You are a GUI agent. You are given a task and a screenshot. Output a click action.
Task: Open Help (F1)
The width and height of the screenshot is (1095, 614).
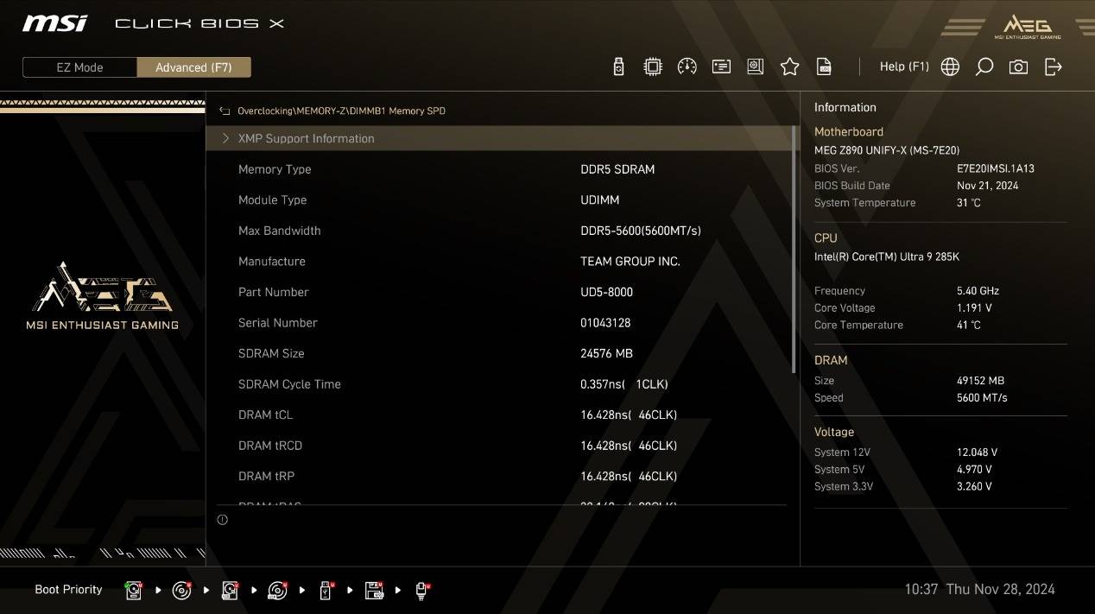904,66
